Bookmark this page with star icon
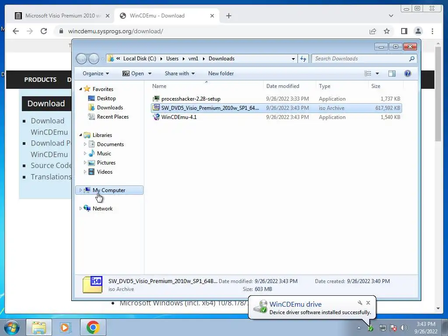The width and height of the screenshot is (448, 336). pyautogui.click(x=387, y=31)
